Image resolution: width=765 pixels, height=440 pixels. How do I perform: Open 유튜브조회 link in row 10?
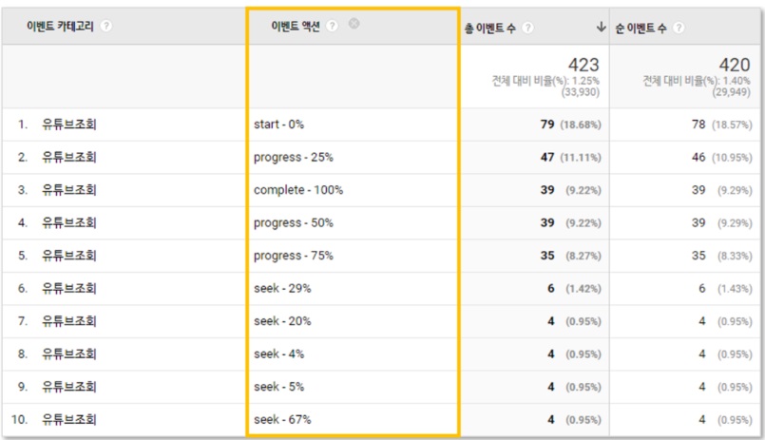(x=69, y=419)
